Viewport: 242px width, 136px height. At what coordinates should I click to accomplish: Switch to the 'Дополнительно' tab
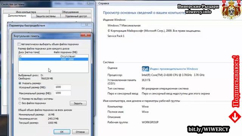point(17,16)
